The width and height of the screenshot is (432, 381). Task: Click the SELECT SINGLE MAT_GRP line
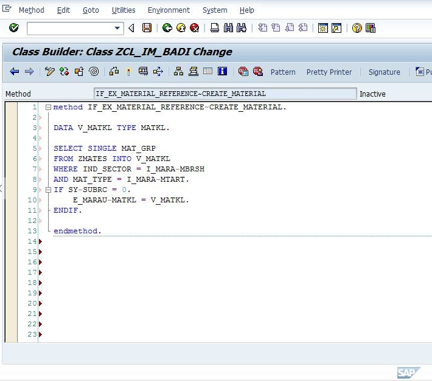(x=105, y=148)
